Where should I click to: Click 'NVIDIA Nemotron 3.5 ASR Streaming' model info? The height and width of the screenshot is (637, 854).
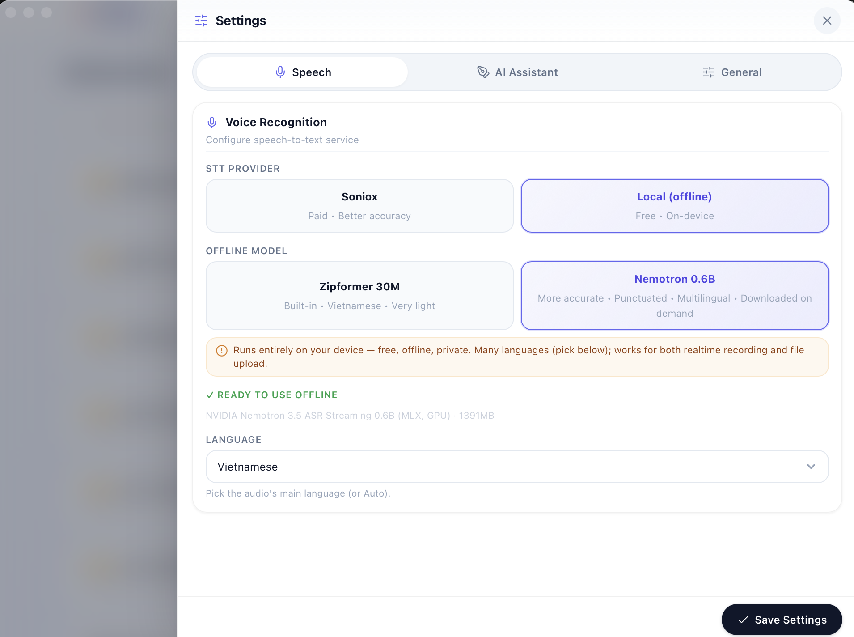(x=350, y=416)
